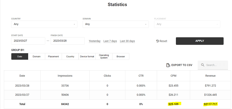Open the Placement dropdown
This screenshot has width=232, height=109.
click(187, 24)
